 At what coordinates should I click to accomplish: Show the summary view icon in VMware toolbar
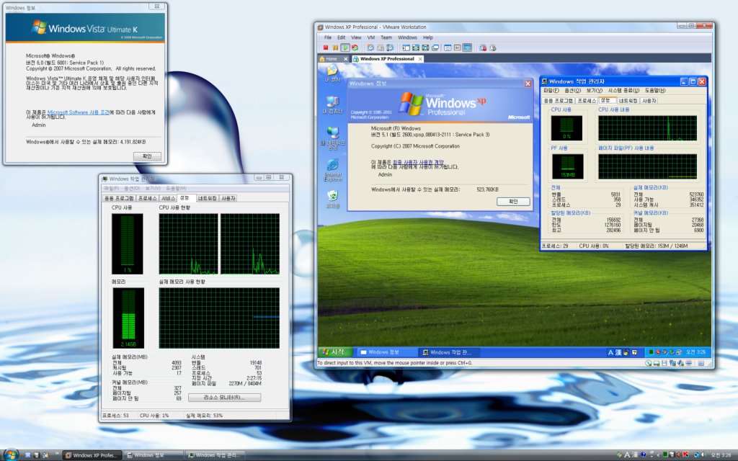point(448,48)
